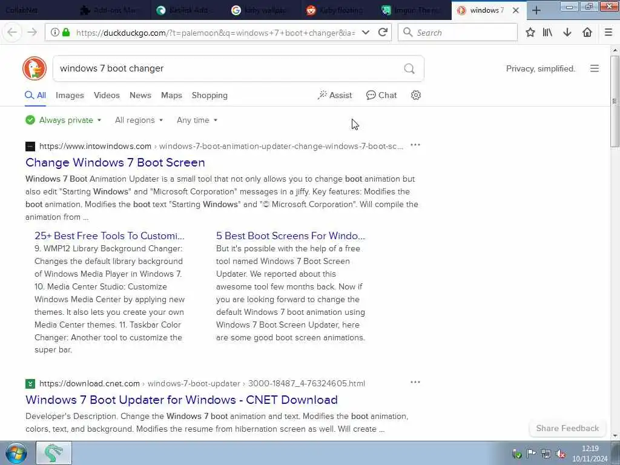The width and height of the screenshot is (620, 465).
Task: Open the downloads arrow icon
Action: (x=567, y=33)
